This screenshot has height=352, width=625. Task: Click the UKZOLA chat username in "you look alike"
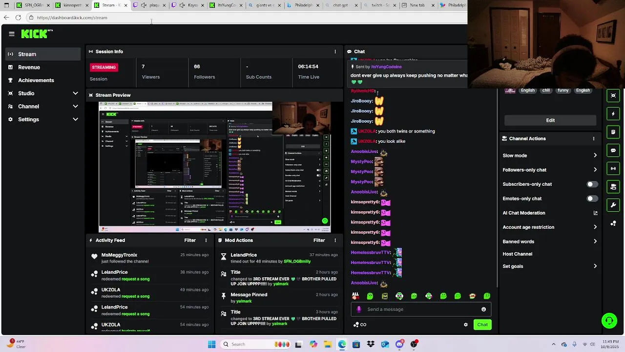tap(367, 141)
